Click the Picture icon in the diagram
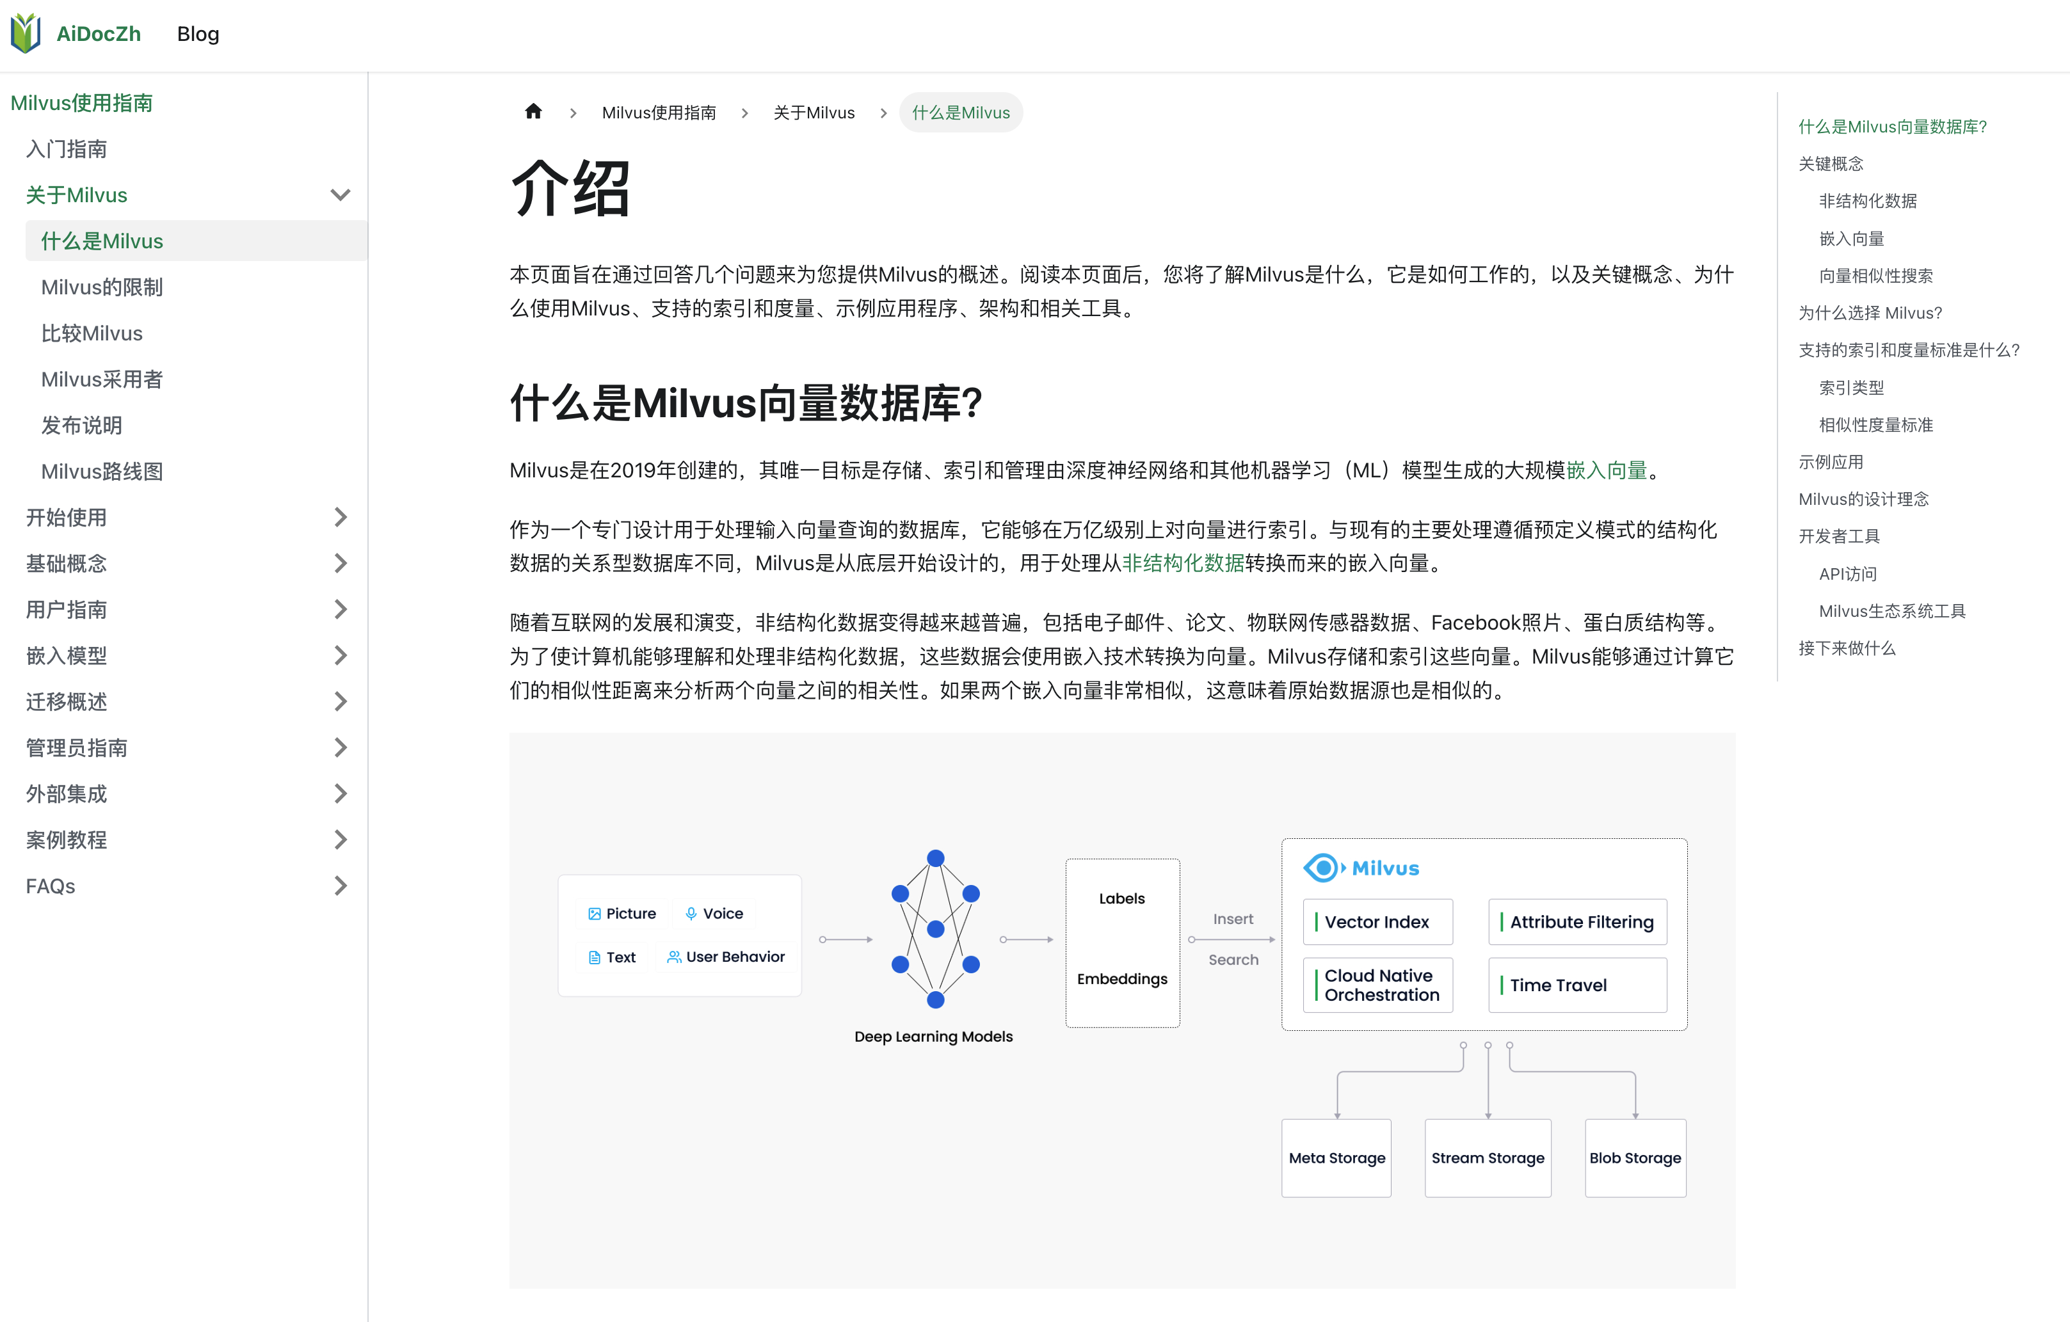 [x=594, y=914]
